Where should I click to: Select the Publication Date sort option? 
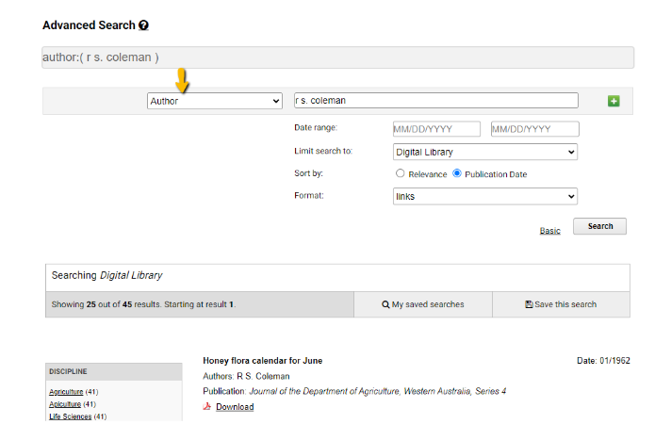coord(457,173)
